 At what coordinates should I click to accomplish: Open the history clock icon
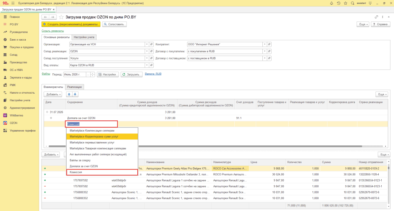pos(339,3)
